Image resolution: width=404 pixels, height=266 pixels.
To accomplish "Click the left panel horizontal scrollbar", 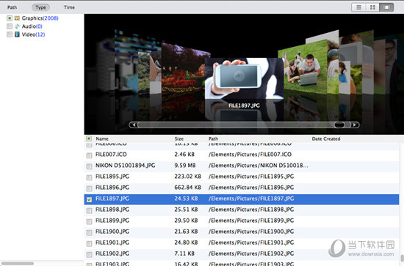I will pyautogui.click(x=18, y=263).
